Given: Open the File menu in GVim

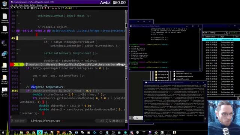Looking at the screenshot, I should tap(12, 5).
